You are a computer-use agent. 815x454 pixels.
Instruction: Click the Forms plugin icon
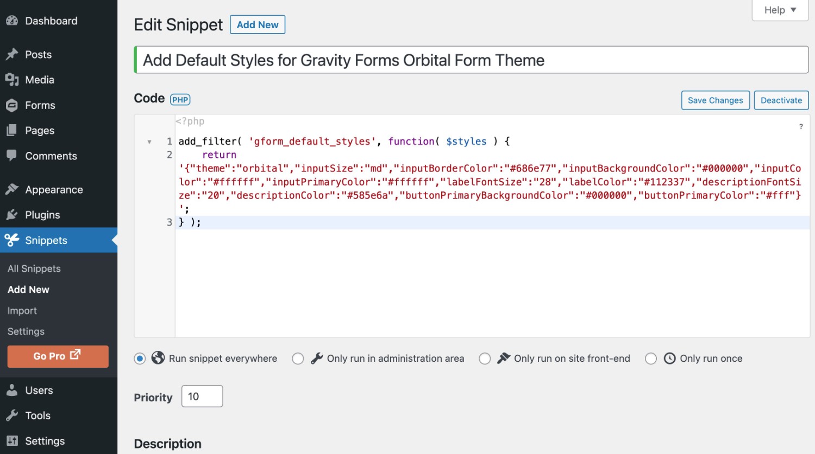click(x=12, y=105)
